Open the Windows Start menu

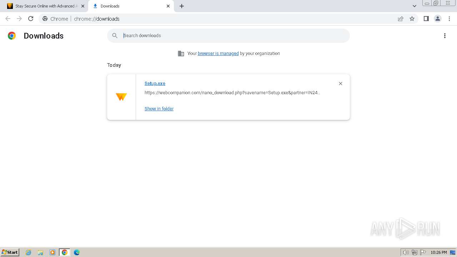coord(10,252)
